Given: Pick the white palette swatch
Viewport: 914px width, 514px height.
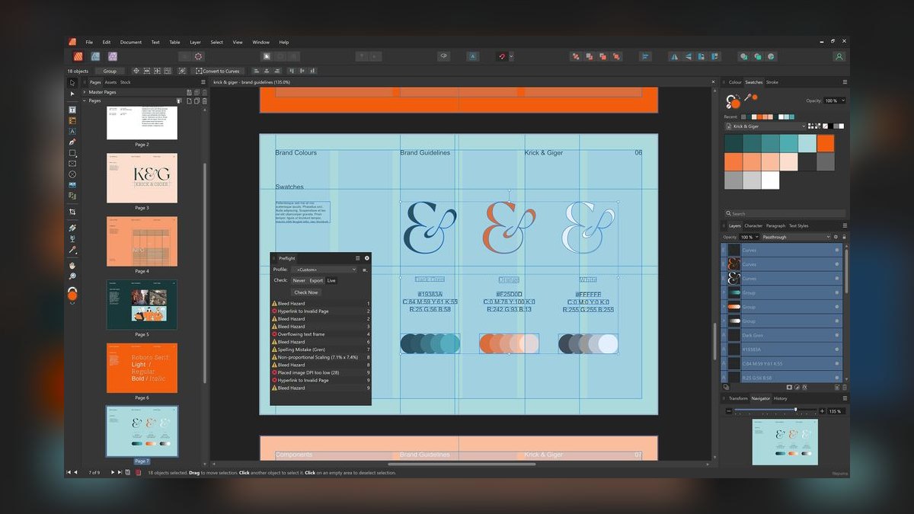Looking at the screenshot, I should click(x=770, y=180).
